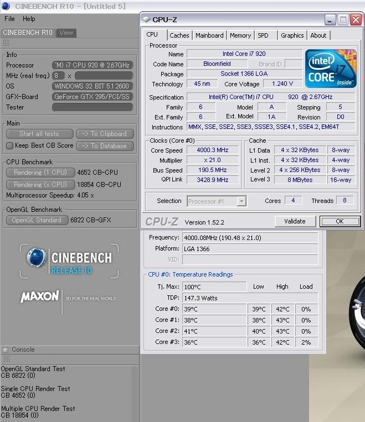Image resolution: width=365 pixels, height=422 pixels.
Task: Switch to the View tab in CINEBENCH
Action: click(x=66, y=33)
